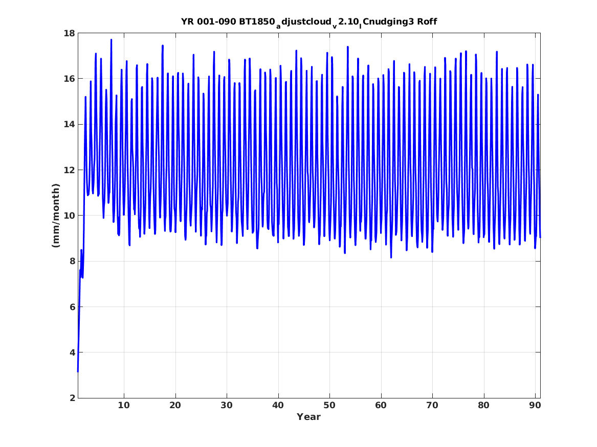Click y-axis tick label '16'
Viewport: 597px width, 447px height.
click(x=69, y=79)
